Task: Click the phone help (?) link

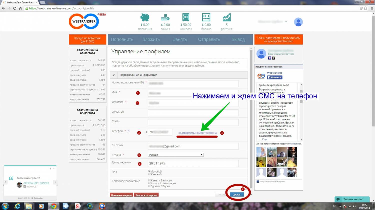Action: [128, 131]
